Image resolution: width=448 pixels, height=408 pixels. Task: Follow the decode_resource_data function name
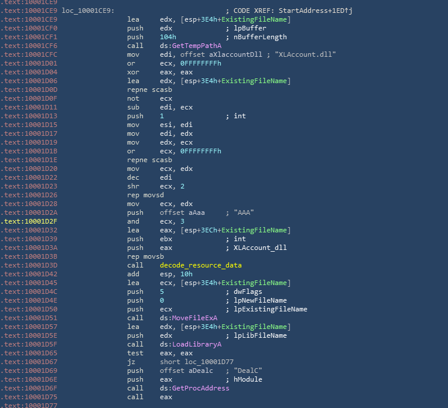(200, 265)
